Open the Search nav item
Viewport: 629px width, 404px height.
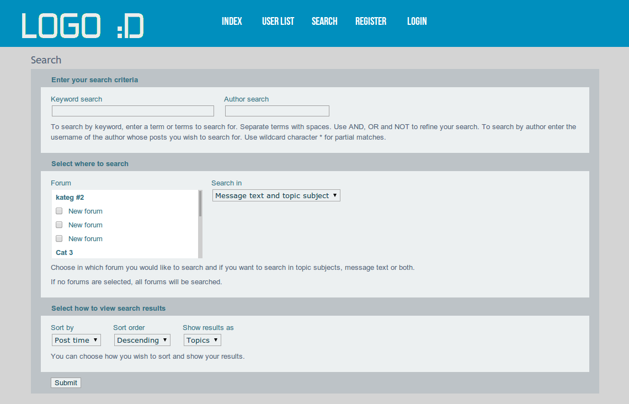click(324, 22)
